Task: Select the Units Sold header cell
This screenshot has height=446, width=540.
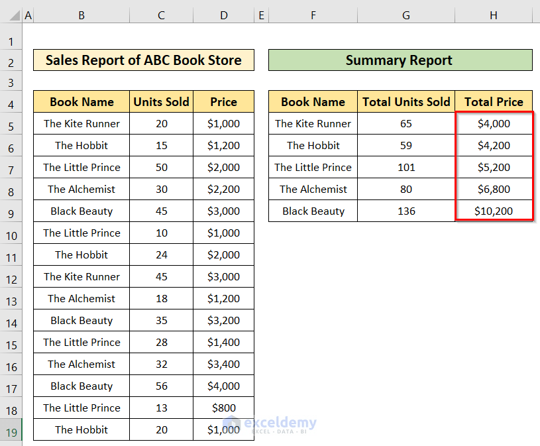Action: pyautogui.click(x=161, y=101)
